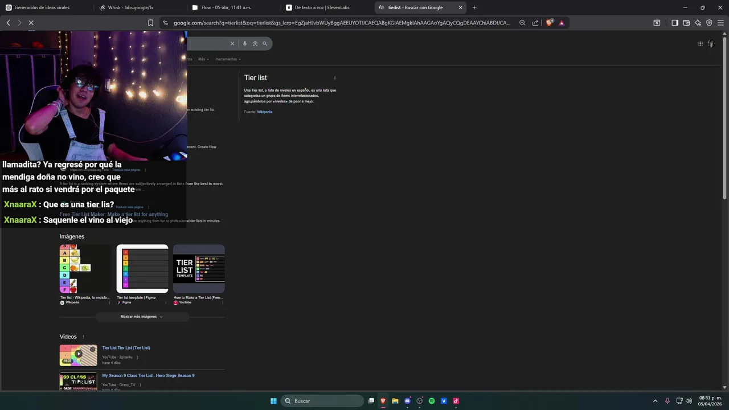Switch to Flow 05-abr tab

[232, 7]
